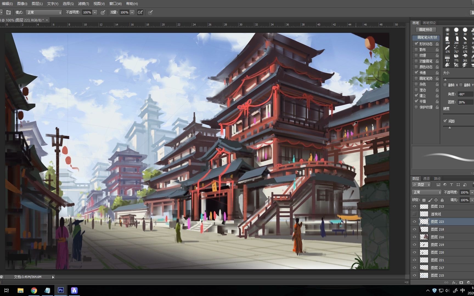Hide layer 图层 216 via eye icon
The height and width of the screenshot is (296, 474).
(414, 237)
